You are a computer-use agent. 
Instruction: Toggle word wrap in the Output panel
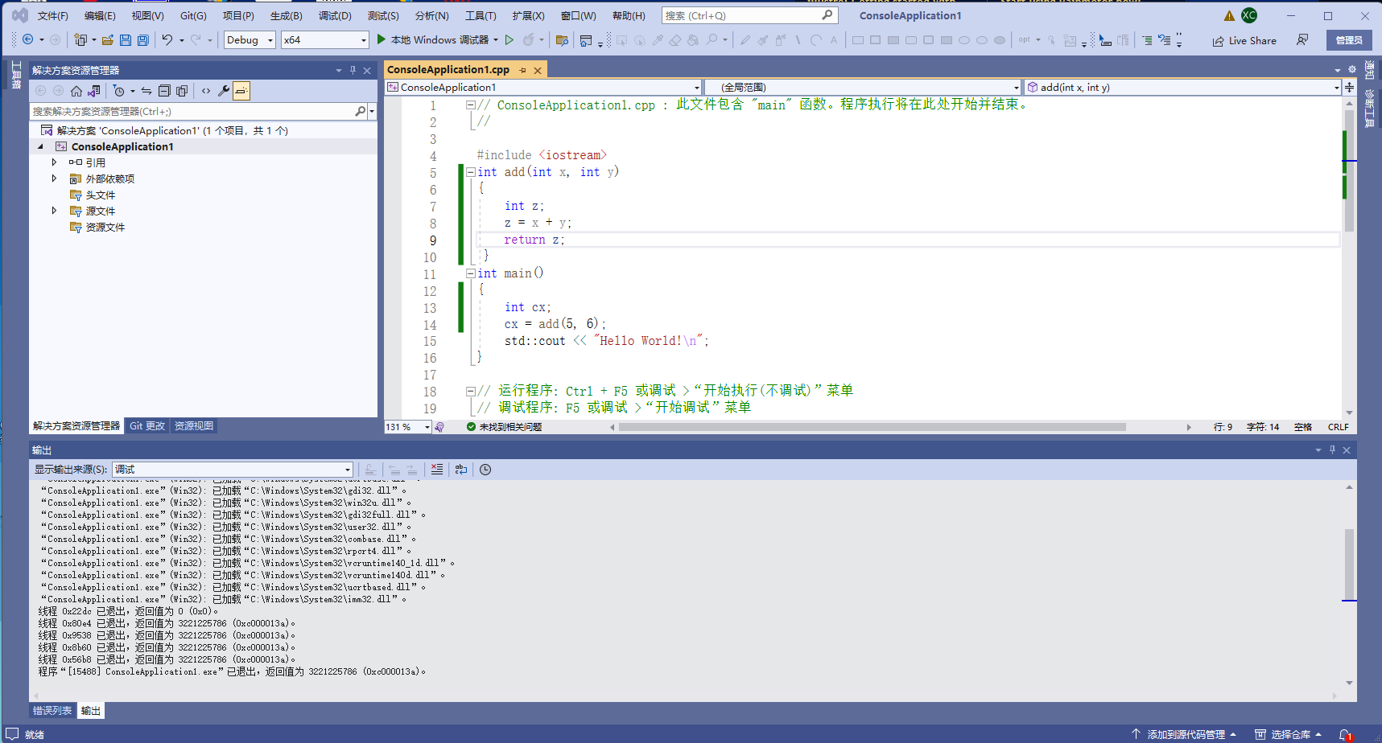point(461,470)
